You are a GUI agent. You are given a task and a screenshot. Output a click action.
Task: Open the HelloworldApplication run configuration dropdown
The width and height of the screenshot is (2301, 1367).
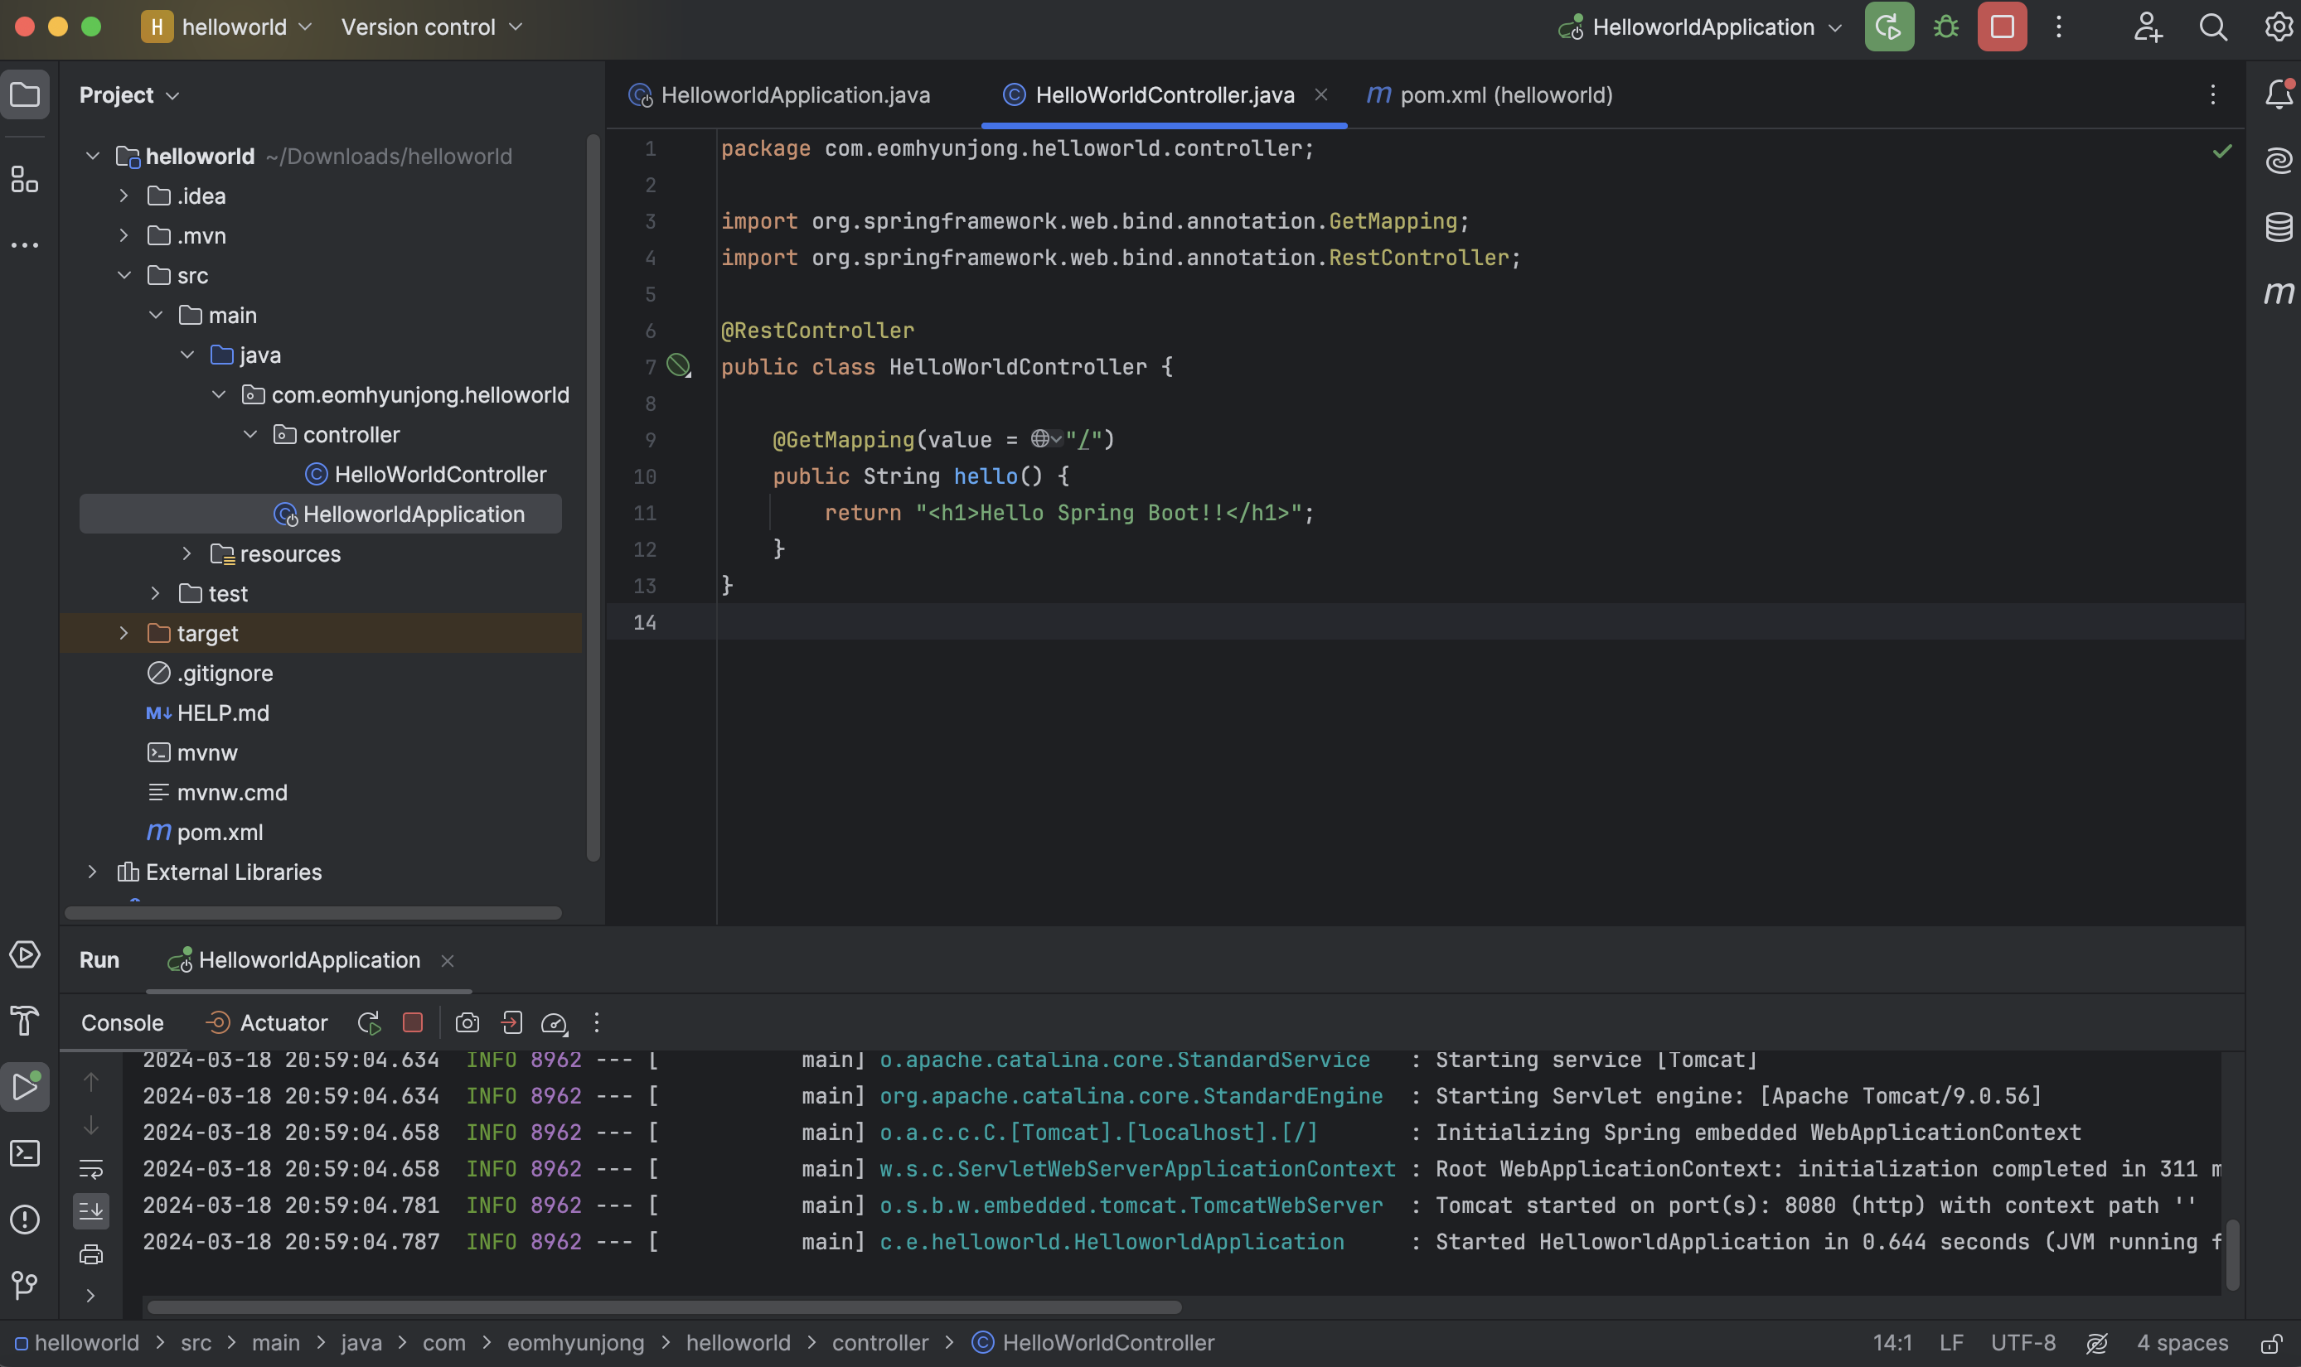tap(1701, 27)
